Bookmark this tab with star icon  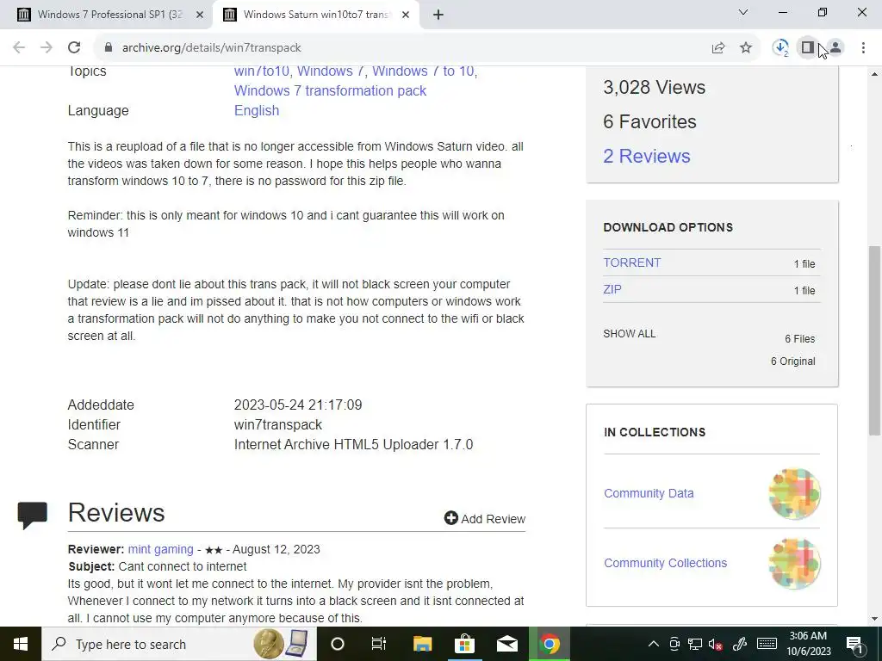pos(746,48)
